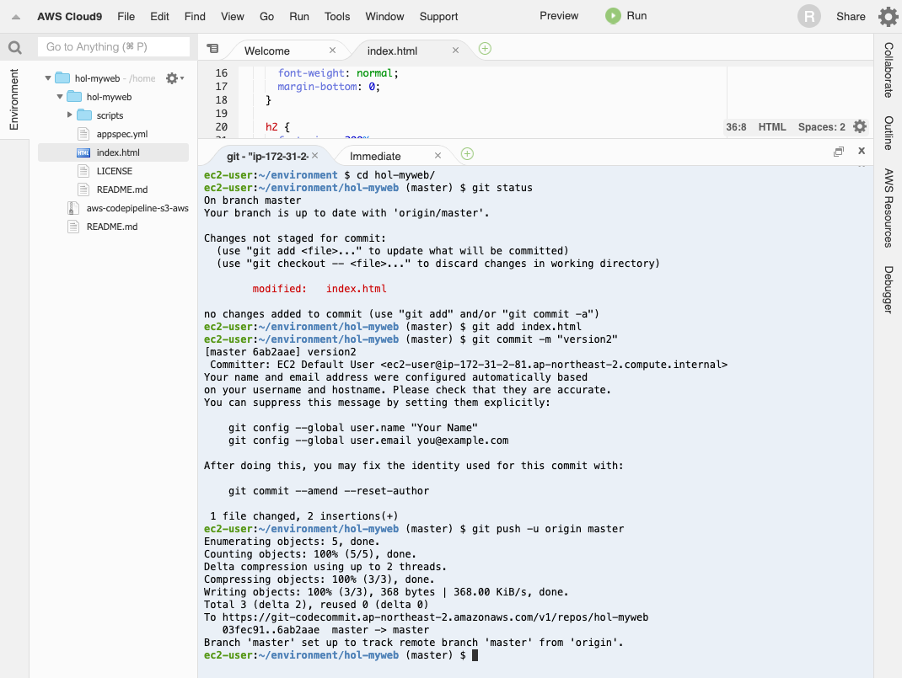902x678 pixels.
Task: Click the AWS Cloud9 menu
Action: click(x=70, y=17)
